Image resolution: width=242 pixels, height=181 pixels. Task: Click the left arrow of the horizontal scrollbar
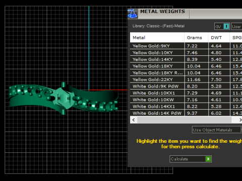coord(134,120)
